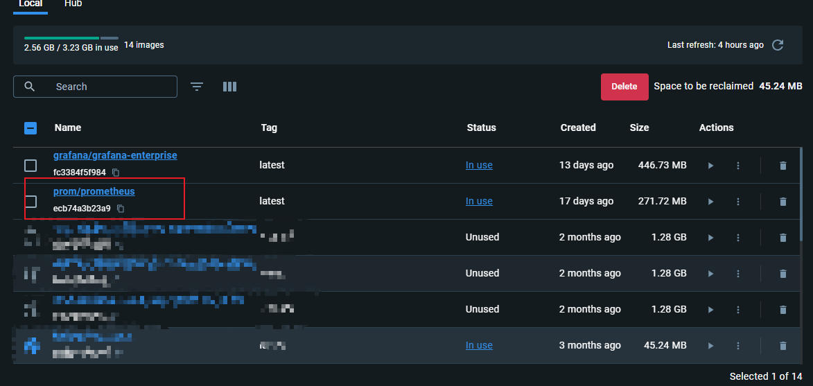This screenshot has width=813, height=386.
Task: Check the grafana/grafana-enterprise row checkbox
Action: click(x=30, y=166)
